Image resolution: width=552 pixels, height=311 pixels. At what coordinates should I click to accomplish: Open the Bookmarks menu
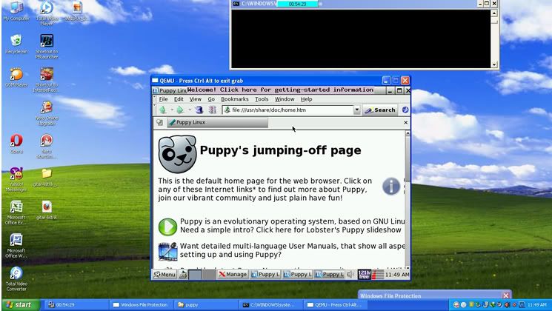coord(235,99)
